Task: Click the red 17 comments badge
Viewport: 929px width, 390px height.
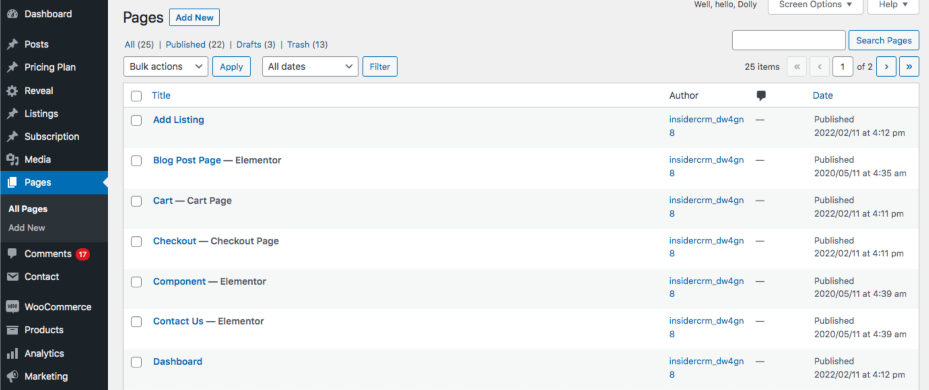Action: coord(83,254)
